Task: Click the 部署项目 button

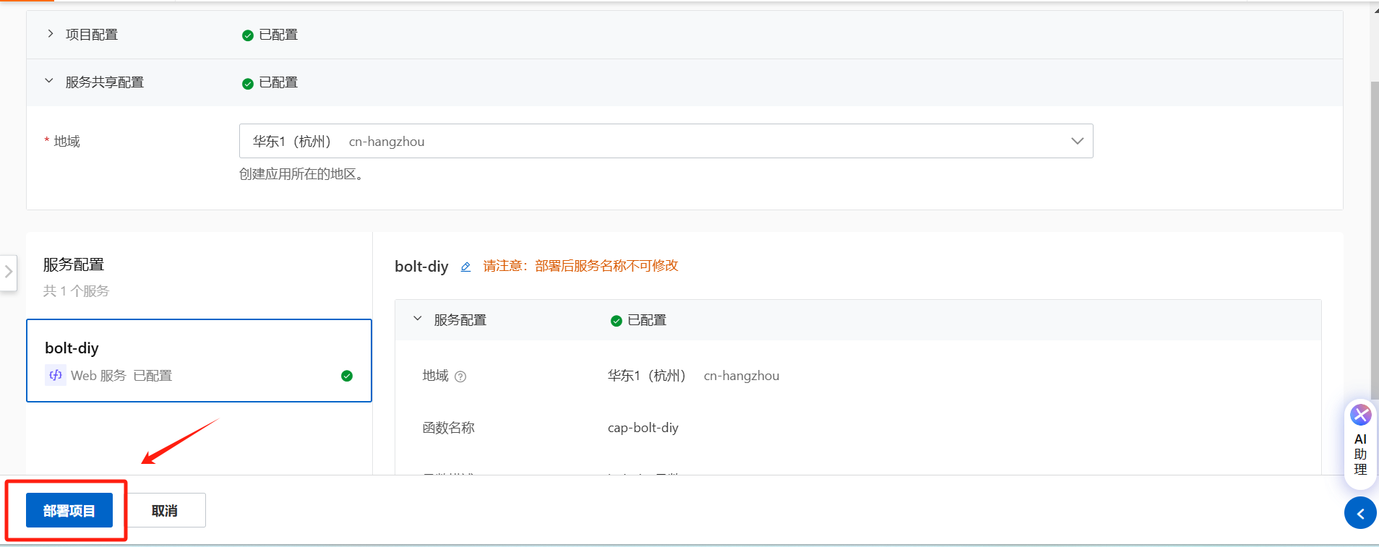Action: (x=69, y=510)
